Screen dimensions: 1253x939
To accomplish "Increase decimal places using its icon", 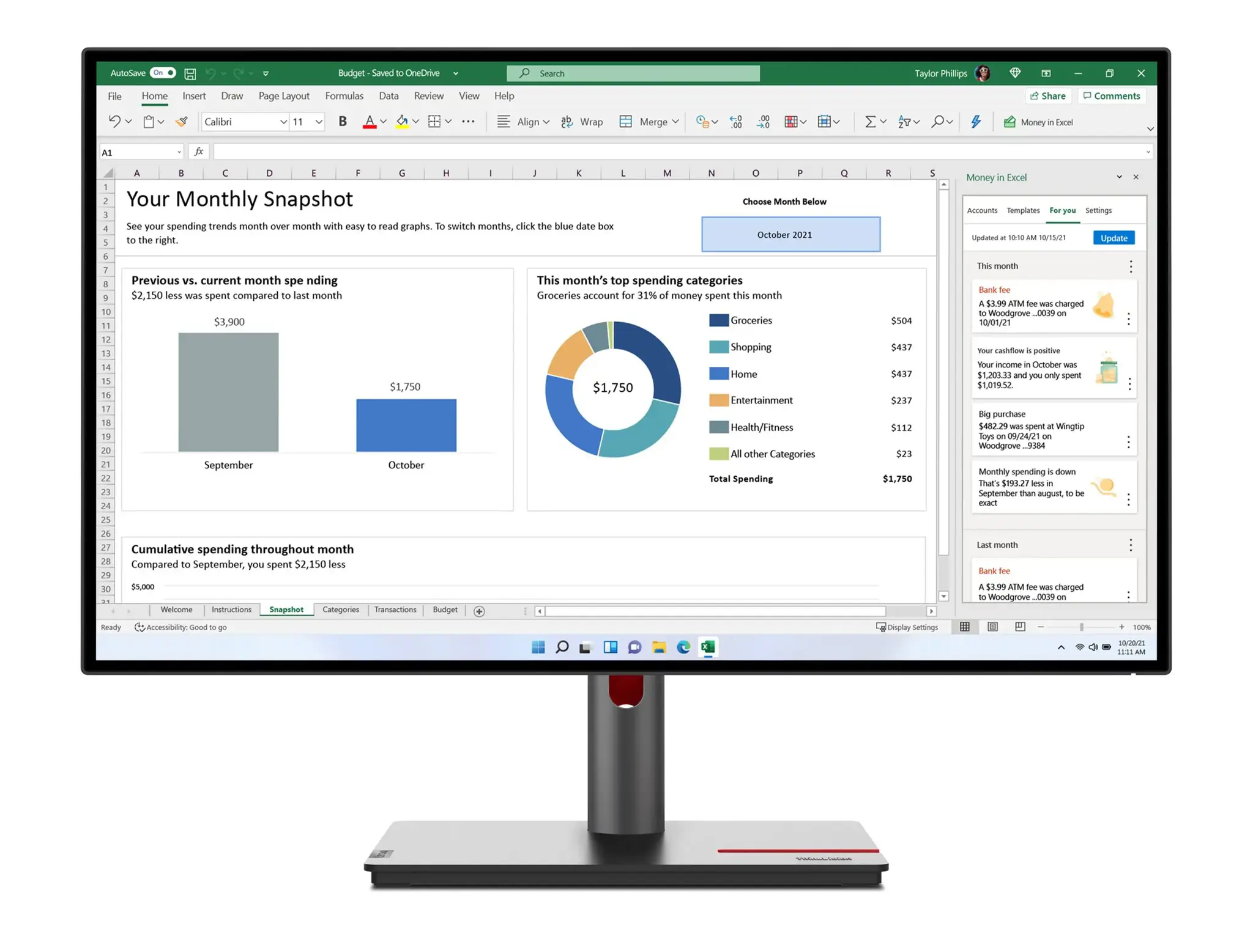I will tap(736, 122).
